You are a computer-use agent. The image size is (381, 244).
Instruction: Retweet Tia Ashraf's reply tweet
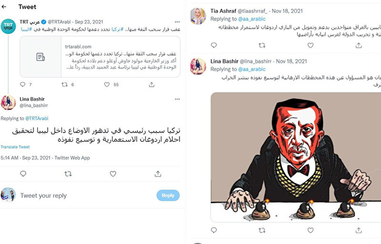click(x=262, y=45)
